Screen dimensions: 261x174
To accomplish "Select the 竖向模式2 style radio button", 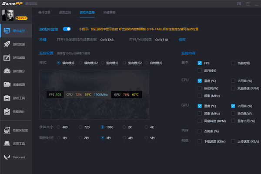I will coord(124,63).
